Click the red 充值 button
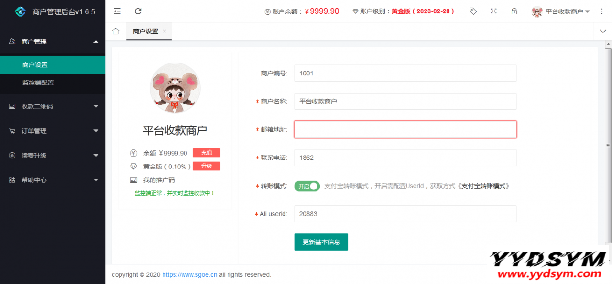 coord(206,153)
